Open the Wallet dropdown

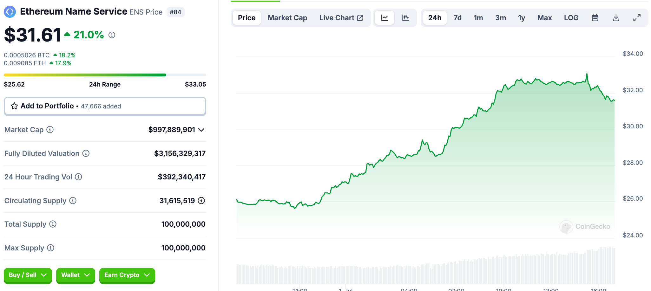[76, 275]
